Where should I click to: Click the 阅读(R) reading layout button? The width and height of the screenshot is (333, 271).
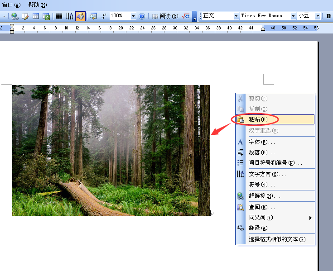(x=165, y=16)
